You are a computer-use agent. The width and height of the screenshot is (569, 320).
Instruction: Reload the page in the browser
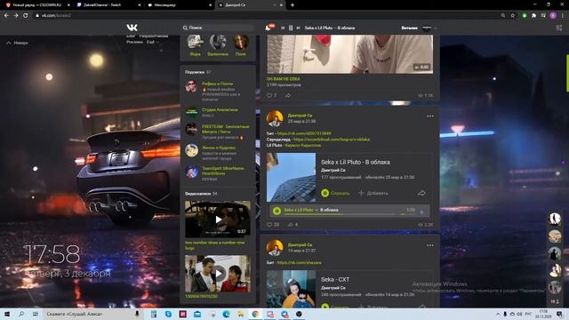[26, 15]
